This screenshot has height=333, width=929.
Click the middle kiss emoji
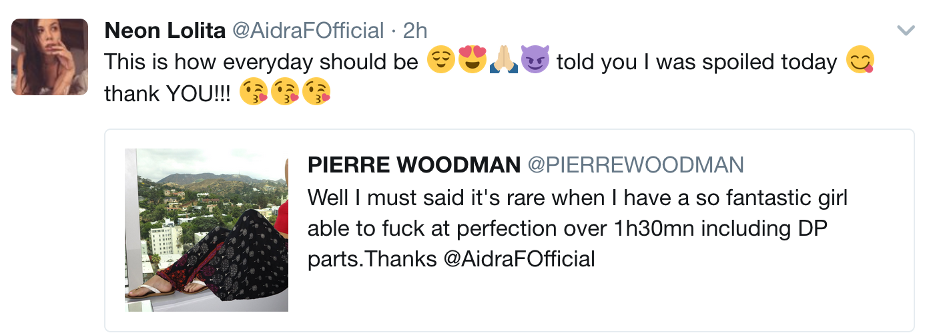click(284, 93)
